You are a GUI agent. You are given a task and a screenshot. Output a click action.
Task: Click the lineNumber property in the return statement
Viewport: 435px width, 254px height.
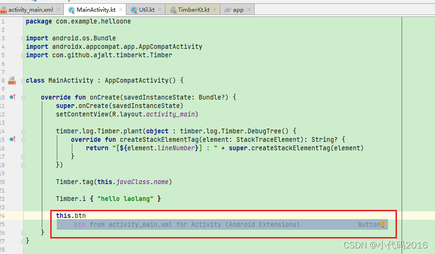pyautogui.click(x=176, y=148)
